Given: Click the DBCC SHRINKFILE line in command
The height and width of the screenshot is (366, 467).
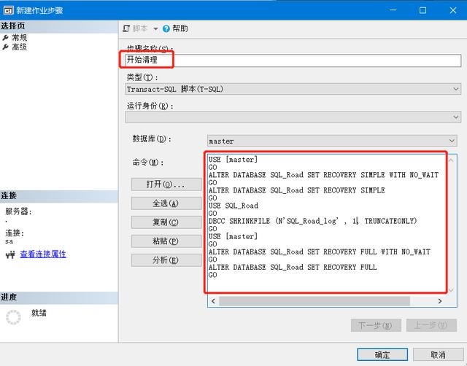Looking at the screenshot, I should [x=312, y=221].
